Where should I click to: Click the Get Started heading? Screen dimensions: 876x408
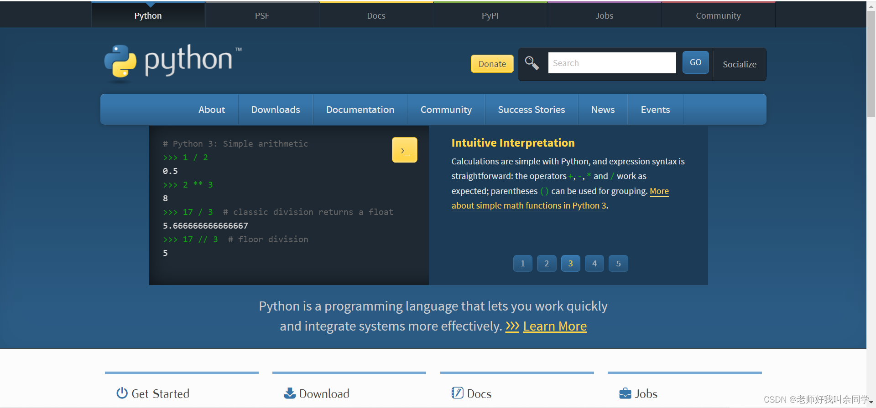[161, 393]
